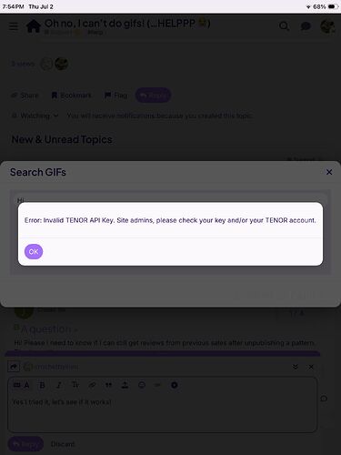Image resolution: width=341 pixels, height=455 pixels.
Task: Click OK on the TENOR error dialog
Action: click(x=34, y=251)
